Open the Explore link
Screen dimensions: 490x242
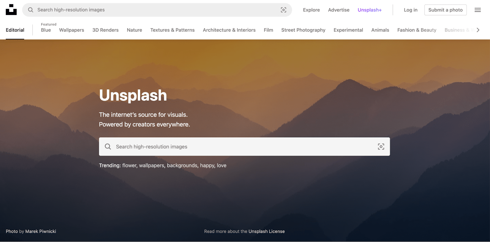311,10
